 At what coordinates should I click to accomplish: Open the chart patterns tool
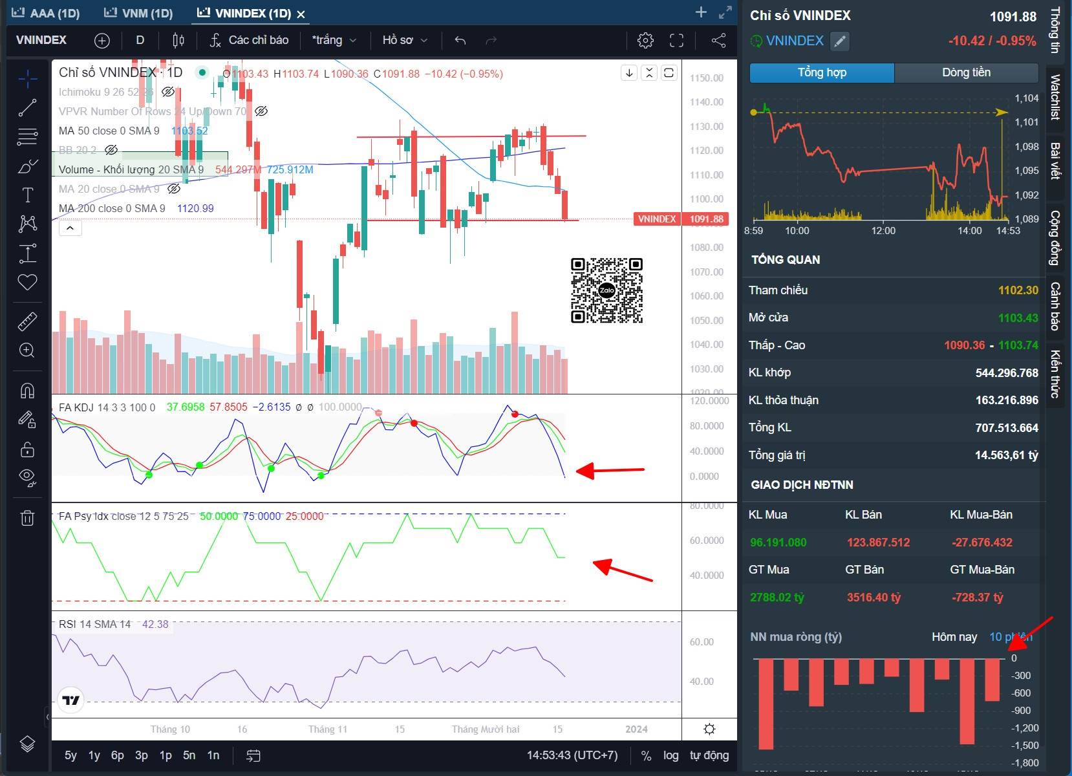point(27,224)
